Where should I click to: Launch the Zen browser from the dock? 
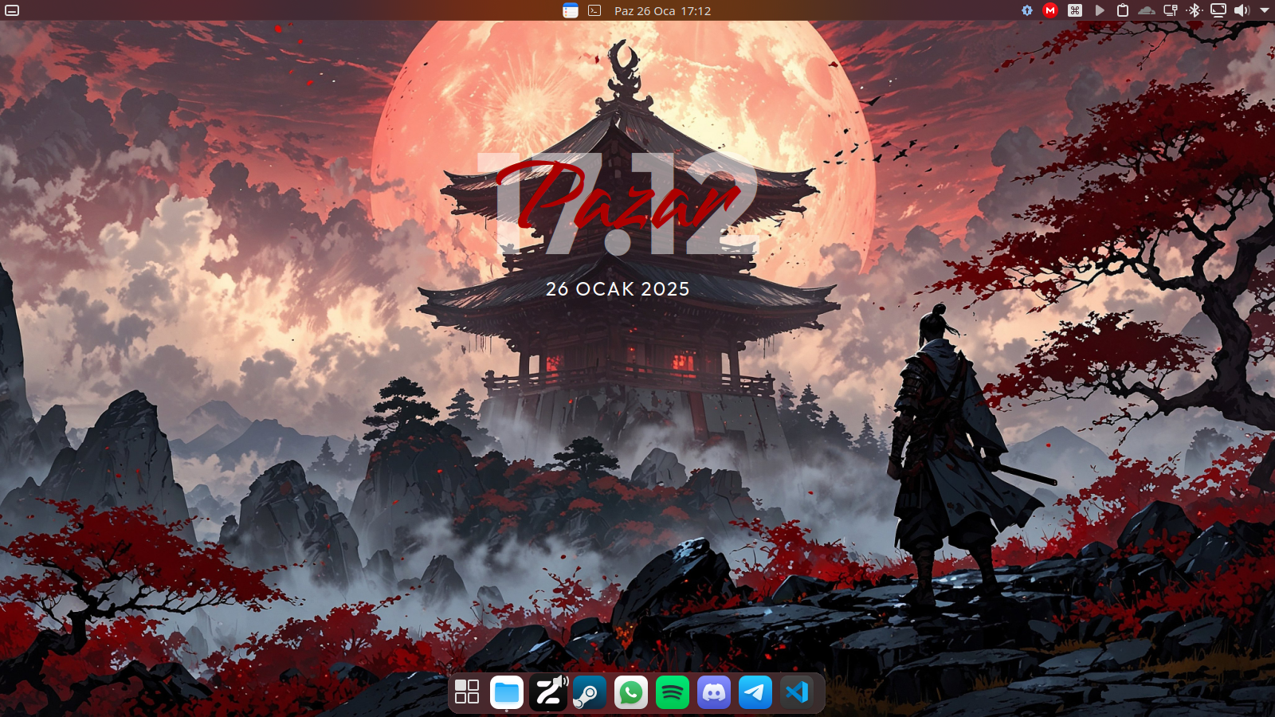pos(548,692)
